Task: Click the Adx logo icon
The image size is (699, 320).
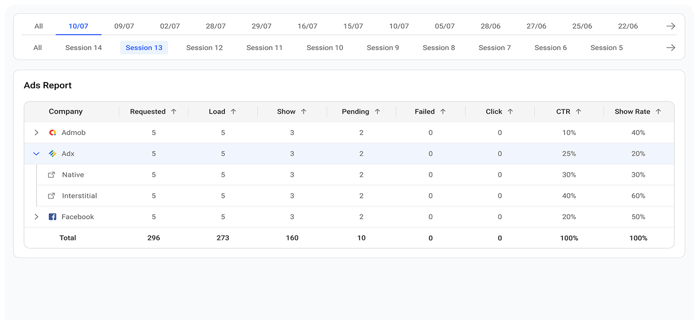Action: [52, 154]
